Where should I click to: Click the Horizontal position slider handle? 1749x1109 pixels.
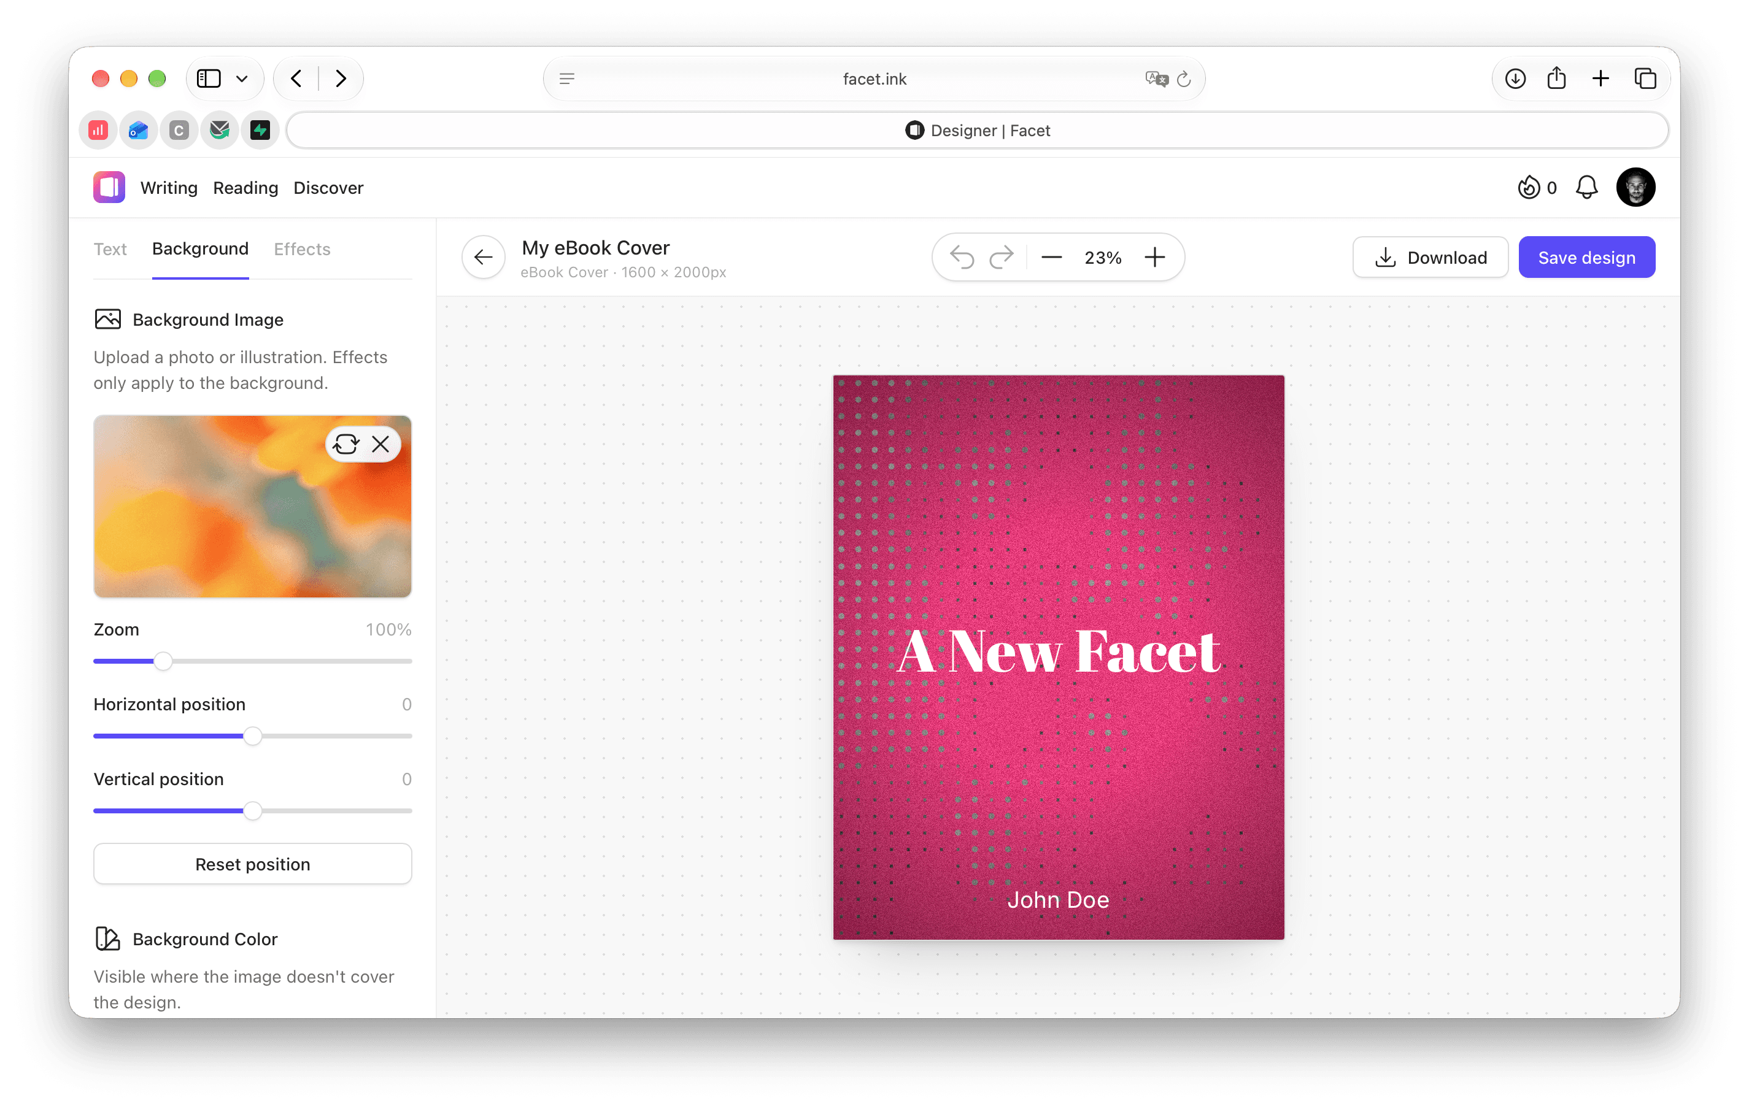click(253, 736)
